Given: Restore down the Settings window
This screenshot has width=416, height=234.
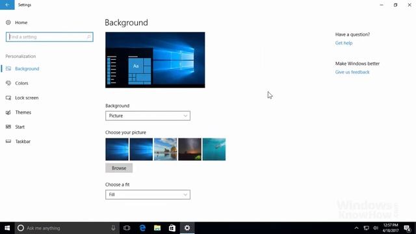Looking at the screenshot, I should (x=395, y=5).
